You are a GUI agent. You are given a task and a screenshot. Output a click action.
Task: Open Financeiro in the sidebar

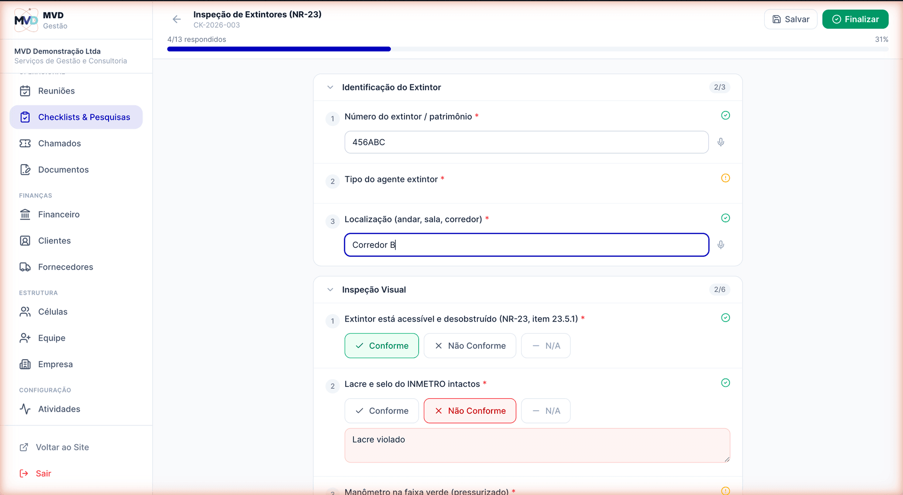(76, 214)
